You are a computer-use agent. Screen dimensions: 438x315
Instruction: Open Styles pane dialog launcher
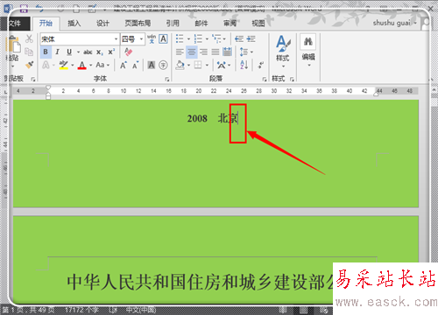pyautogui.click(x=292, y=79)
